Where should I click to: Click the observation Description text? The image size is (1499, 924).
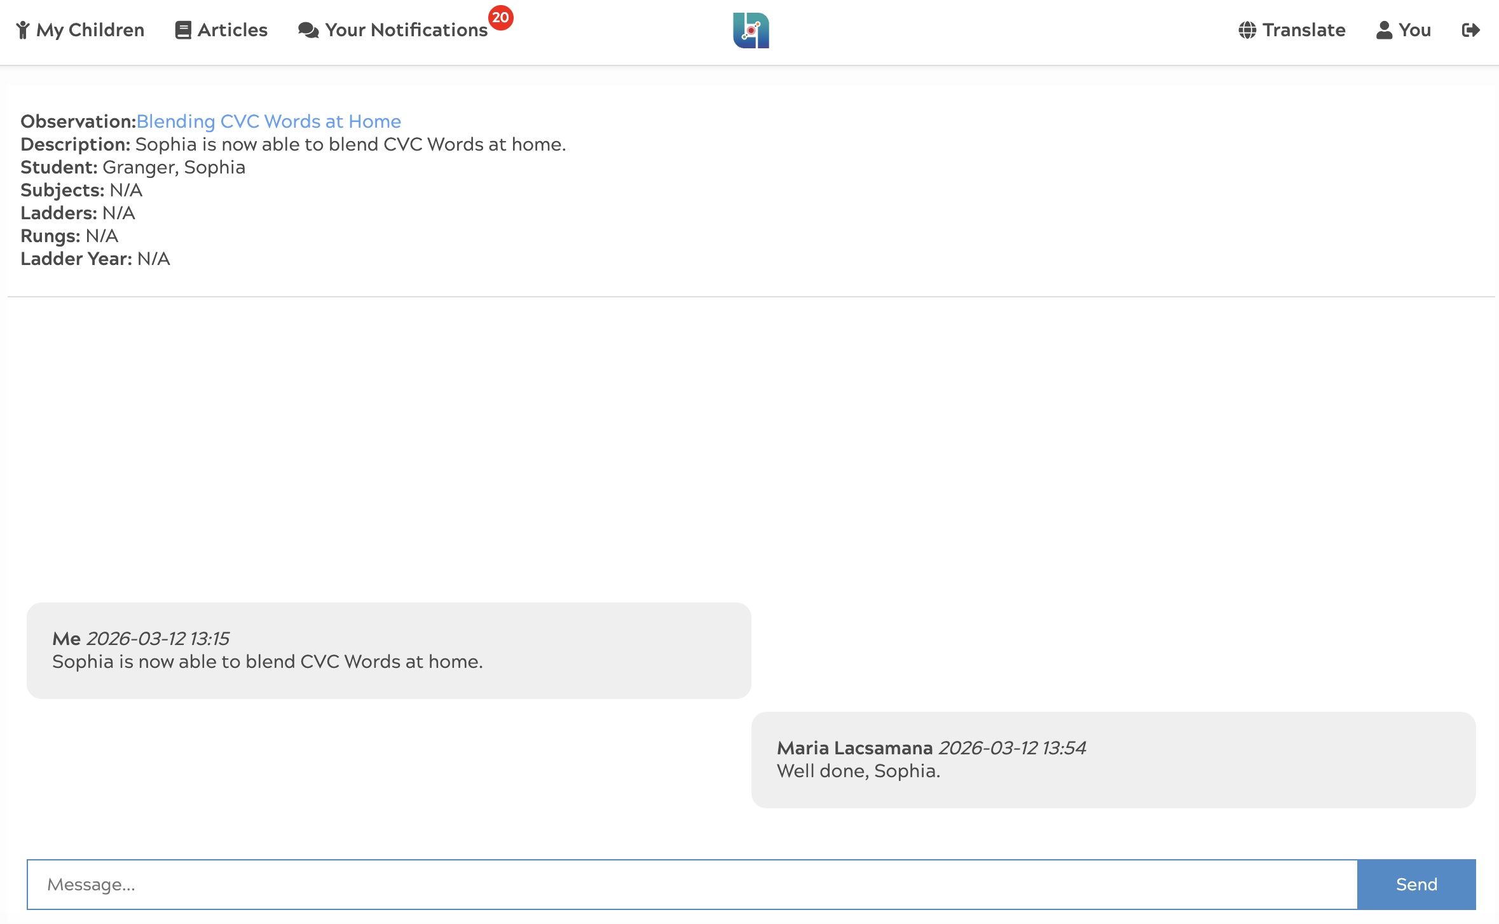(350, 144)
